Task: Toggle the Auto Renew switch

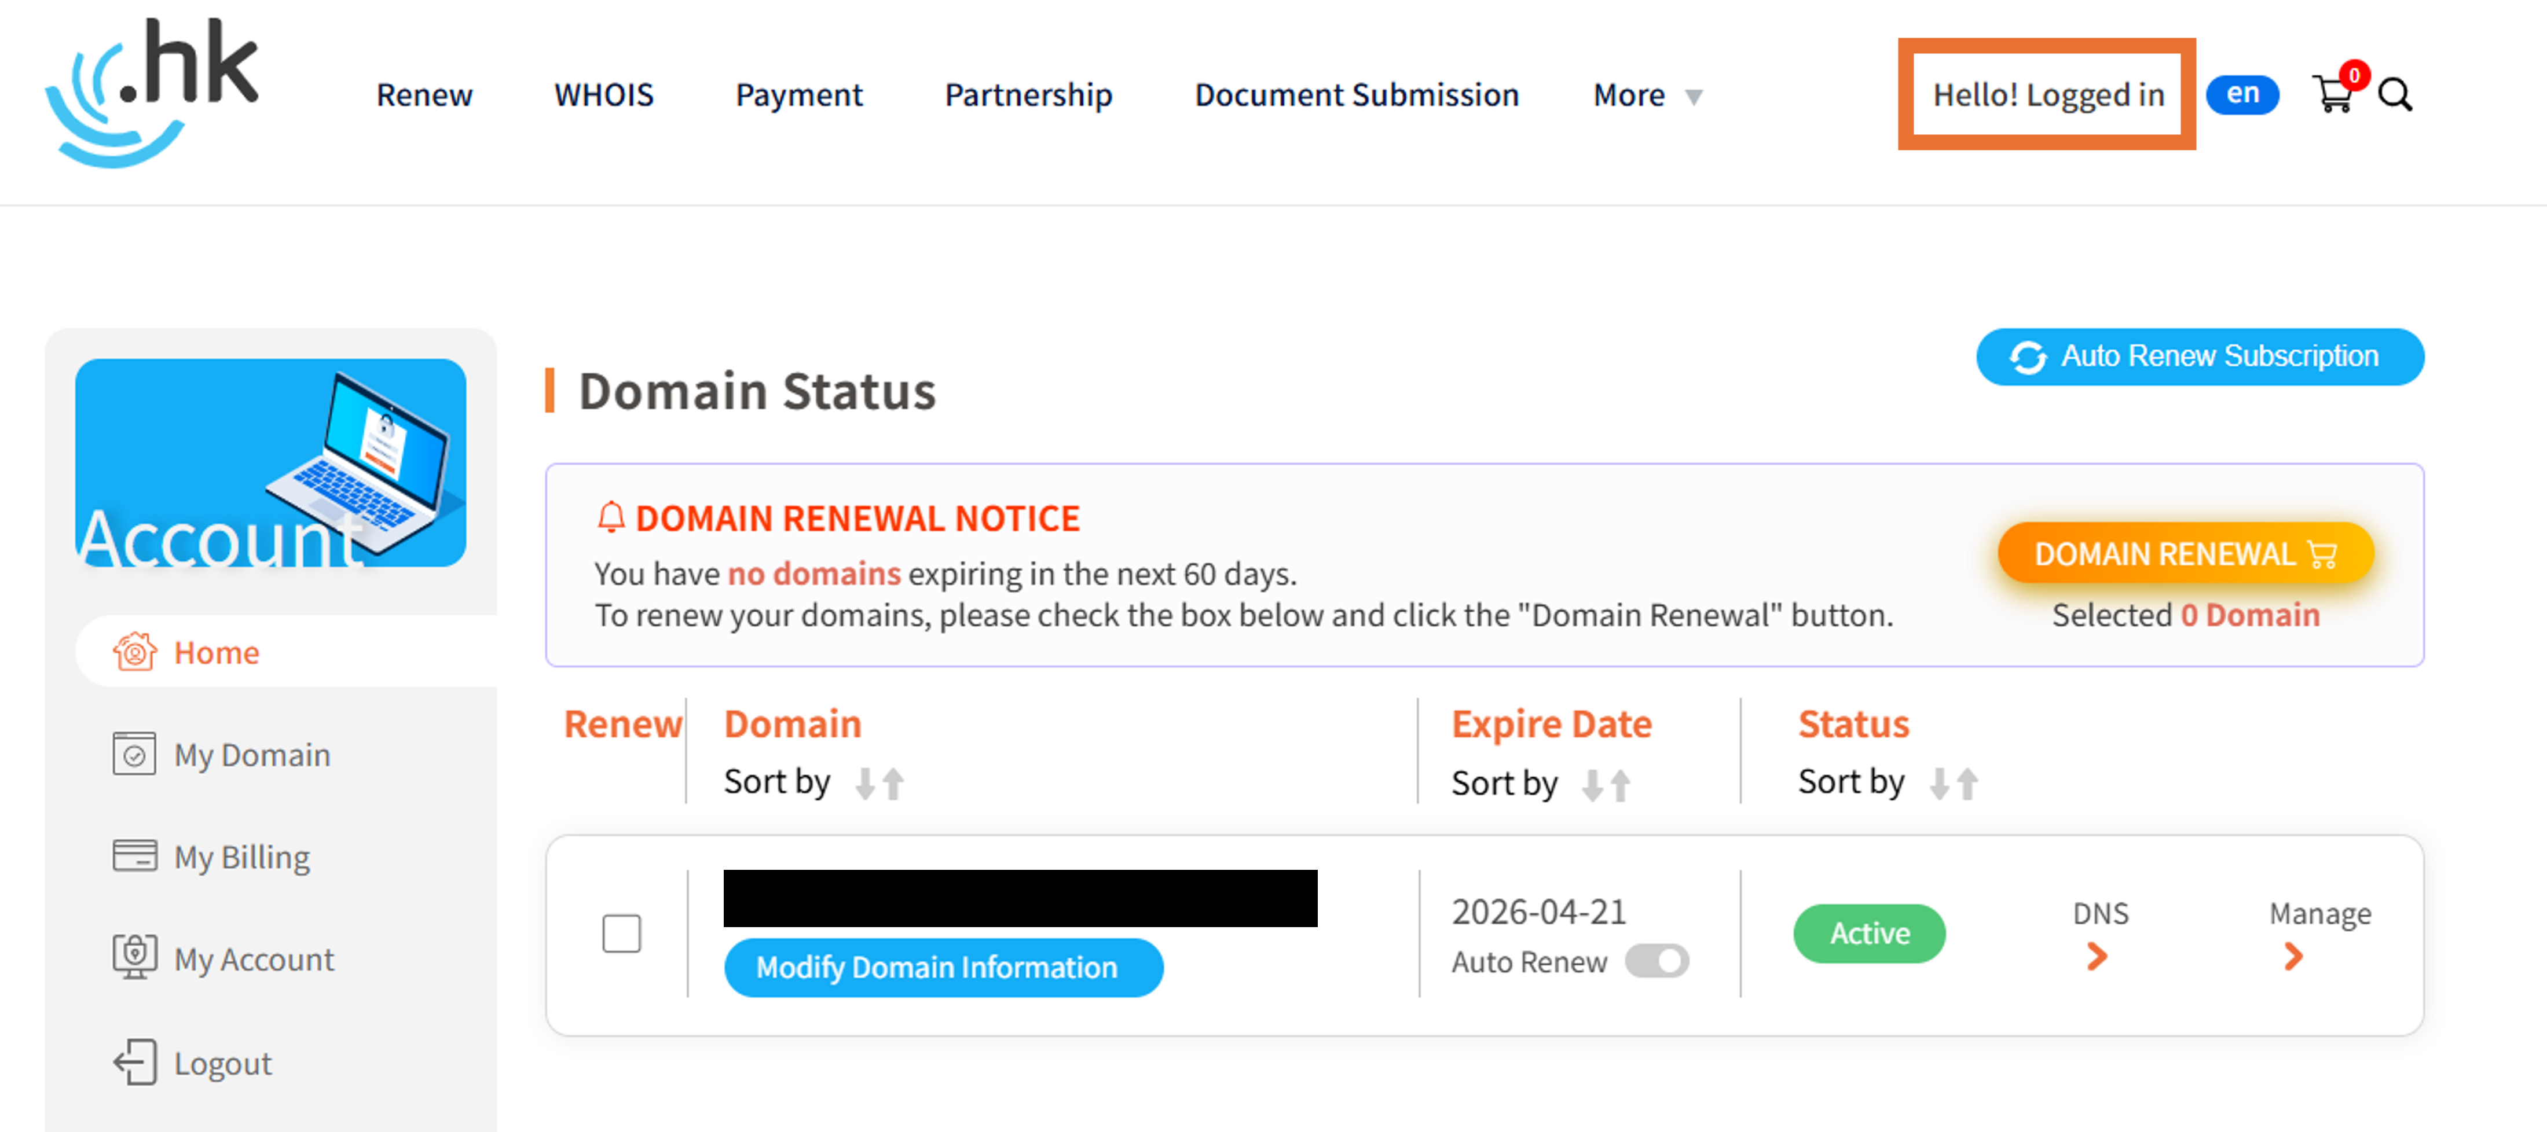Action: (x=1657, y=961)
